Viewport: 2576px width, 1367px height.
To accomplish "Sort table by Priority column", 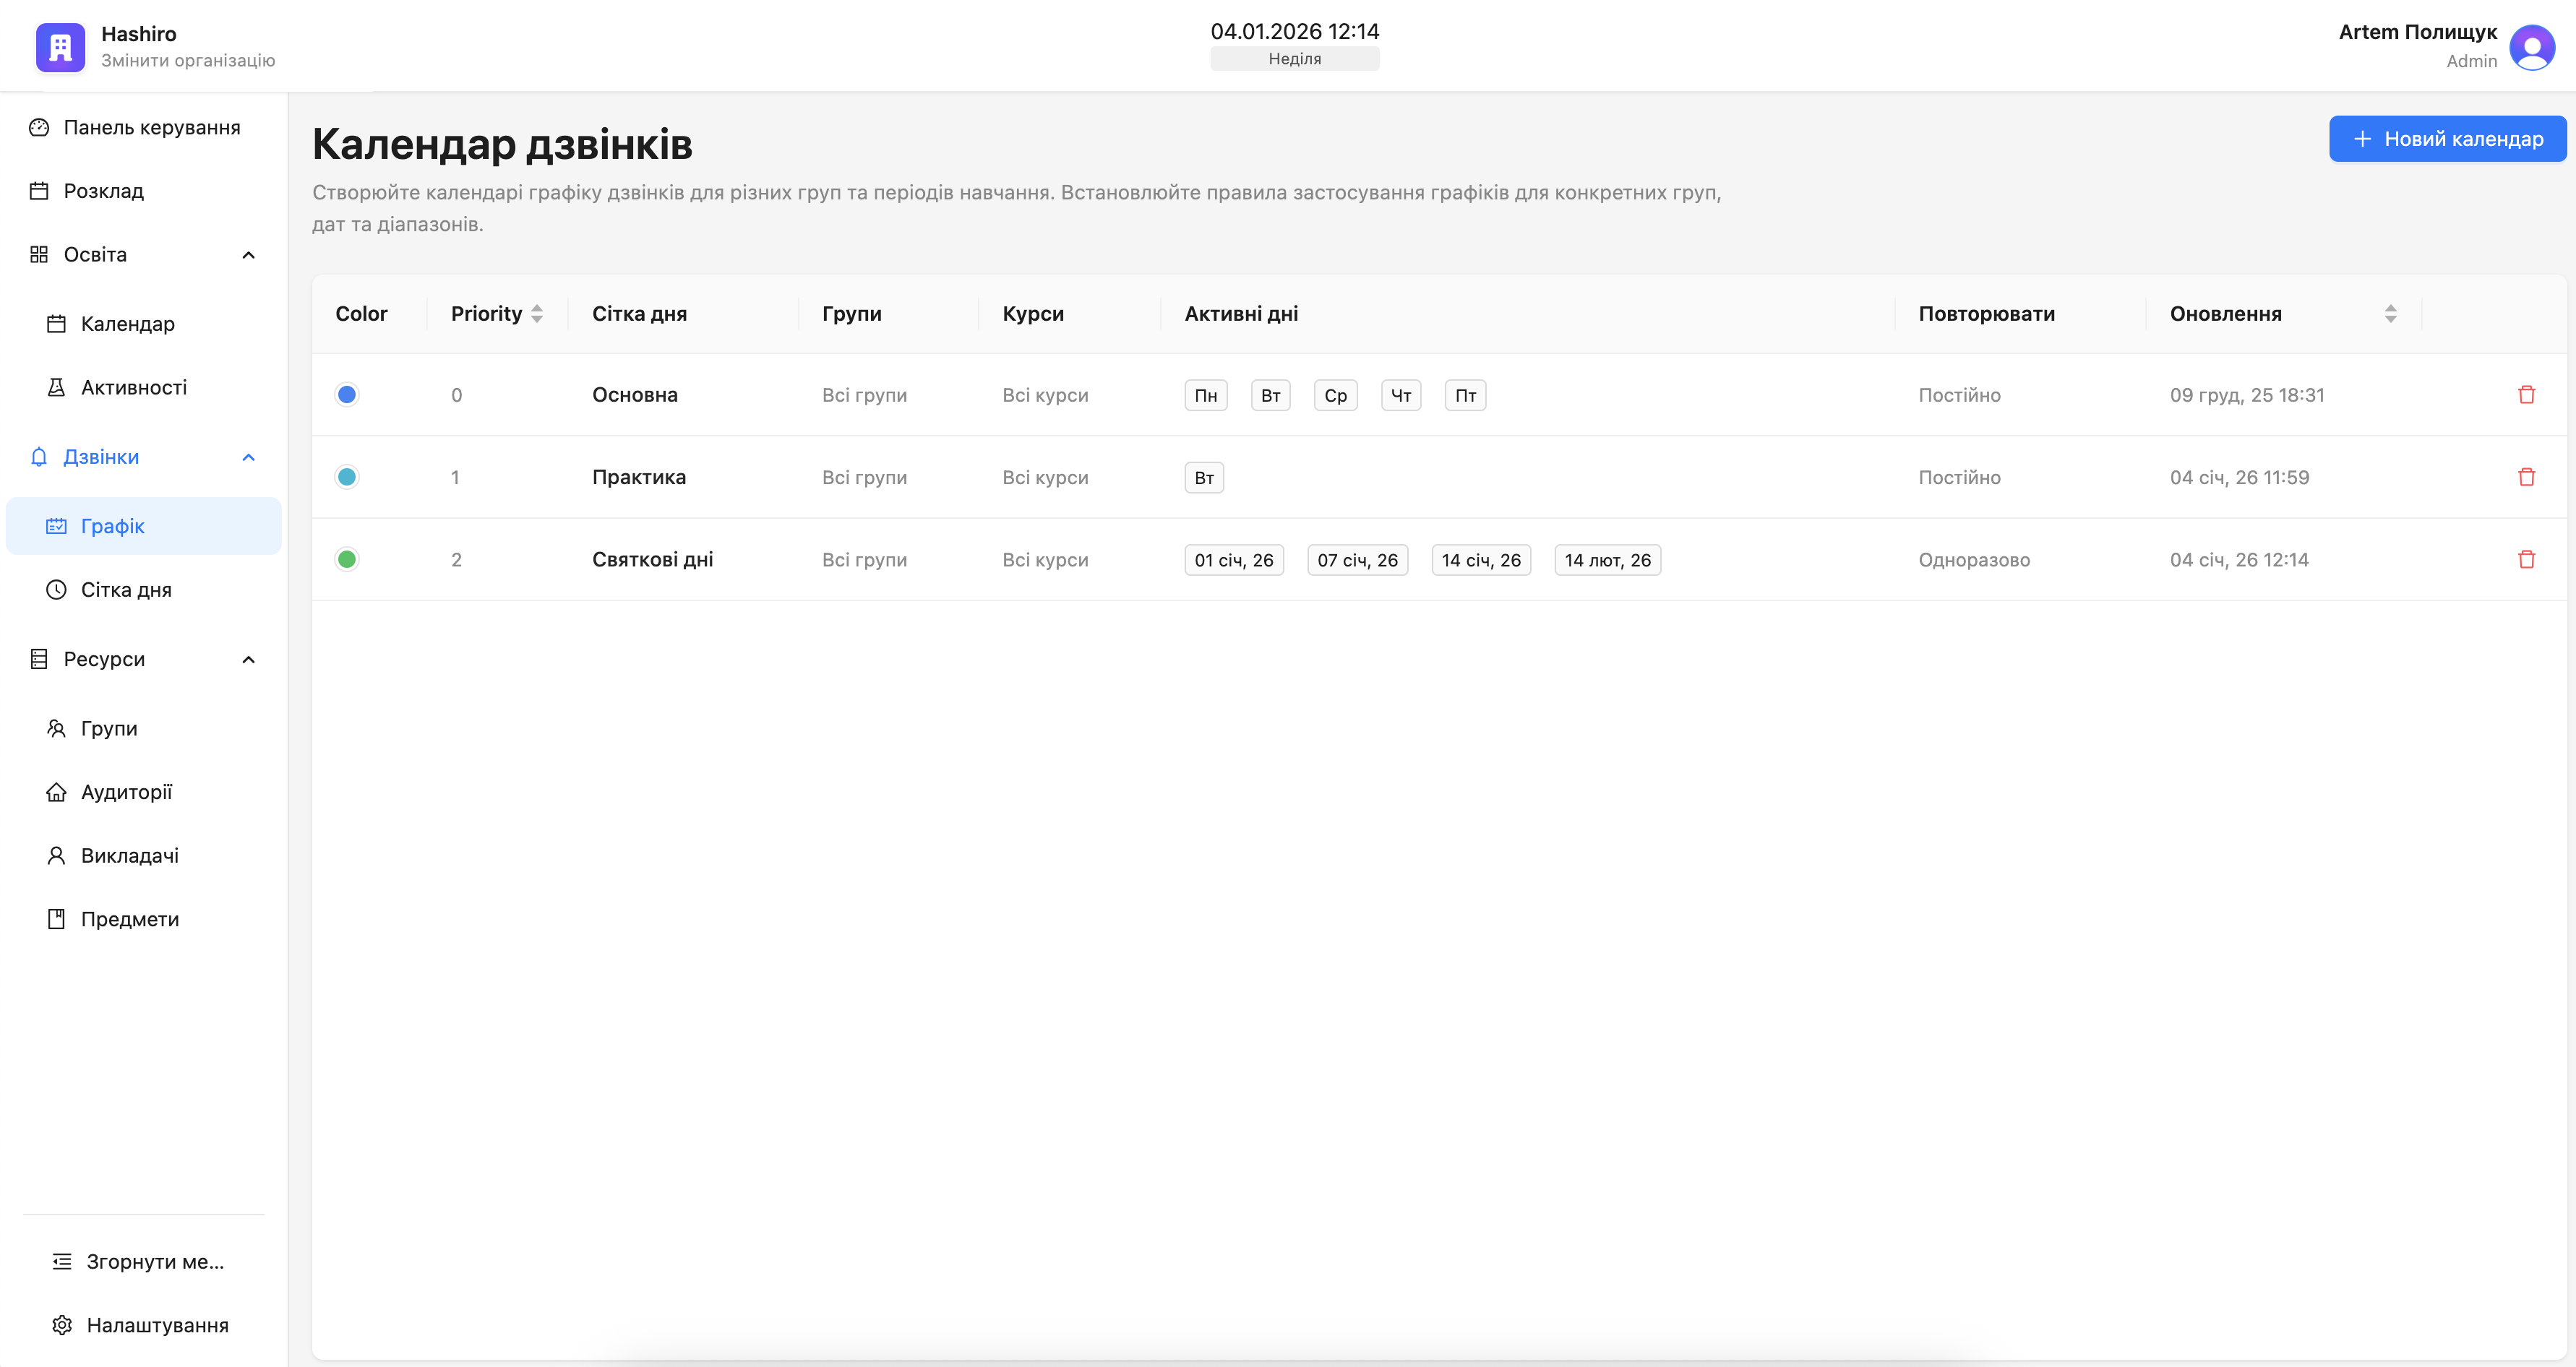I will (537, 314).
